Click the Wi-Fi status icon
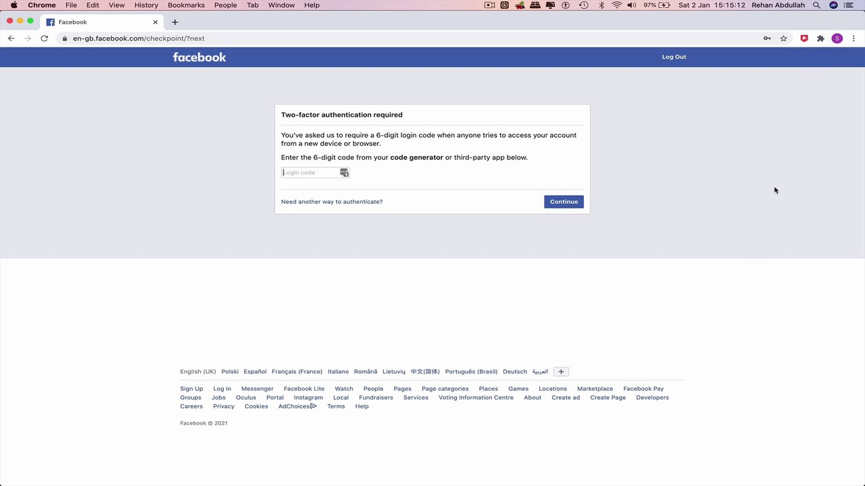Image resolution: width=865 pixels, height=486 pixels. pos(617,5)
